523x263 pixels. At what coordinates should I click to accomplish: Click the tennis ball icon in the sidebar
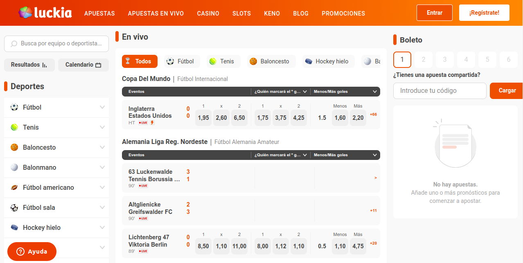[x=14, y=127]
